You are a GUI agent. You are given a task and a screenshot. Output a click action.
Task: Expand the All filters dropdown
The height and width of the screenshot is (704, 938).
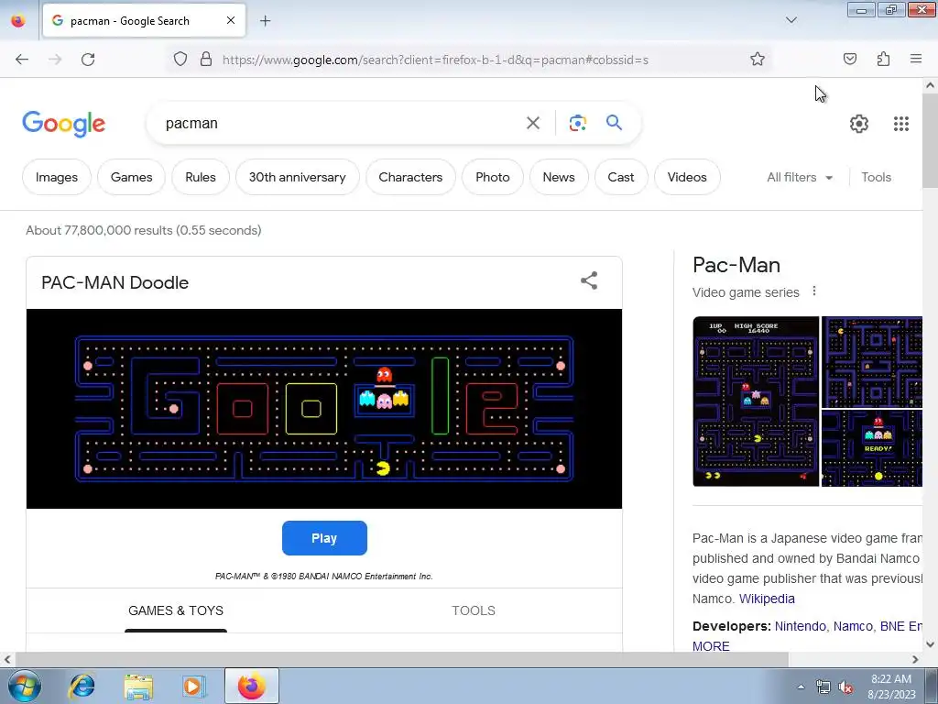(800, 177)
